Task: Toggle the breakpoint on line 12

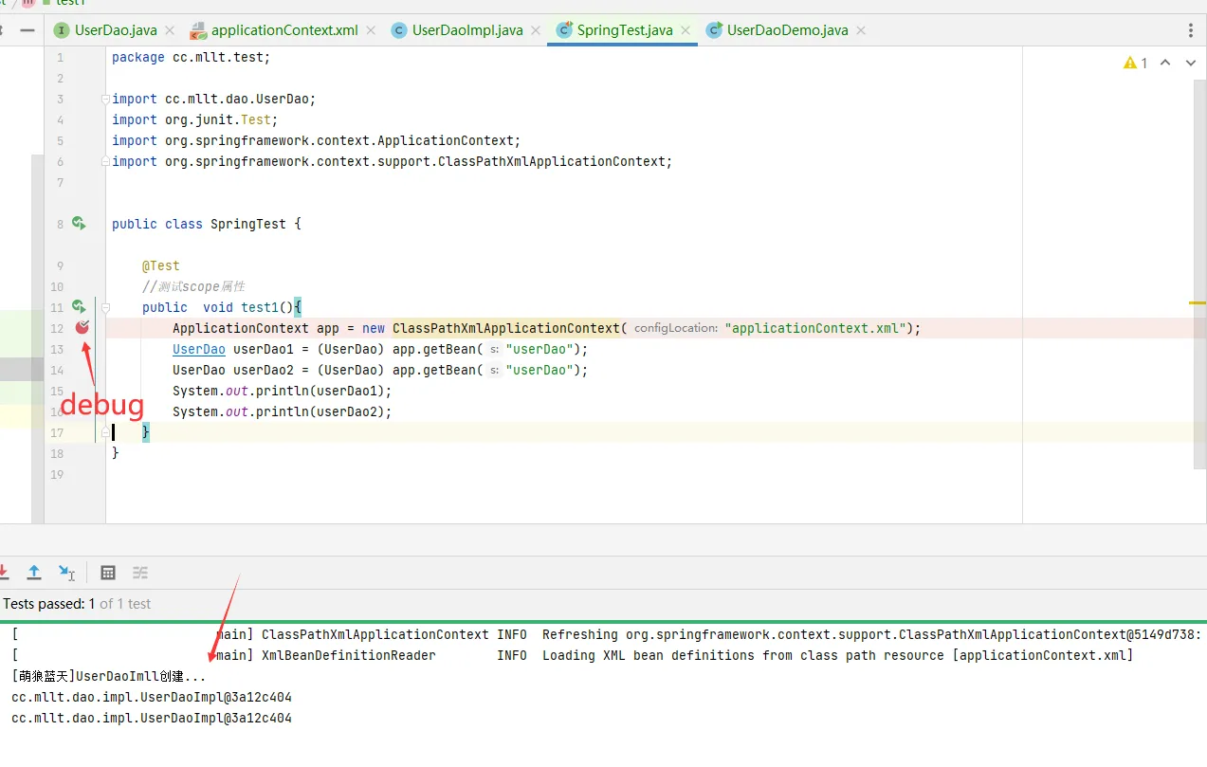Action: pos(82,328)
